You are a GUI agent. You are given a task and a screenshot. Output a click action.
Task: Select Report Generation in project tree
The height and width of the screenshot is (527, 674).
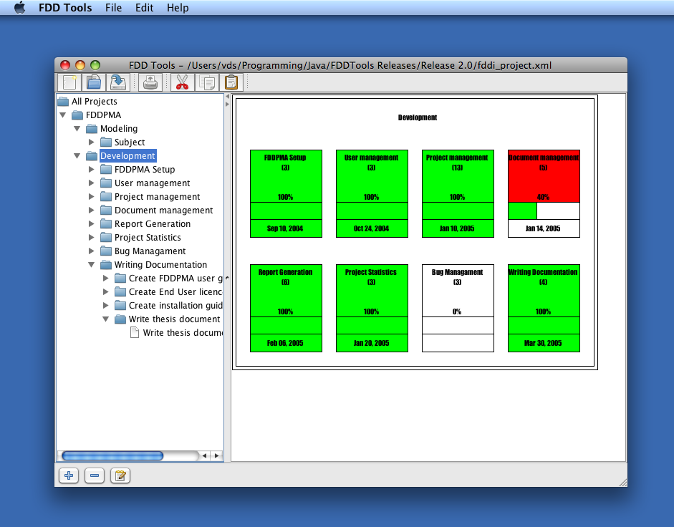[x=152, y=224]
